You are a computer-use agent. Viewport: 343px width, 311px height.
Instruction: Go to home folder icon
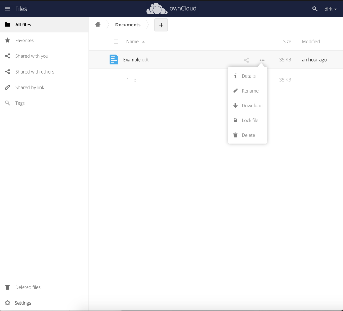pos(98,25)
